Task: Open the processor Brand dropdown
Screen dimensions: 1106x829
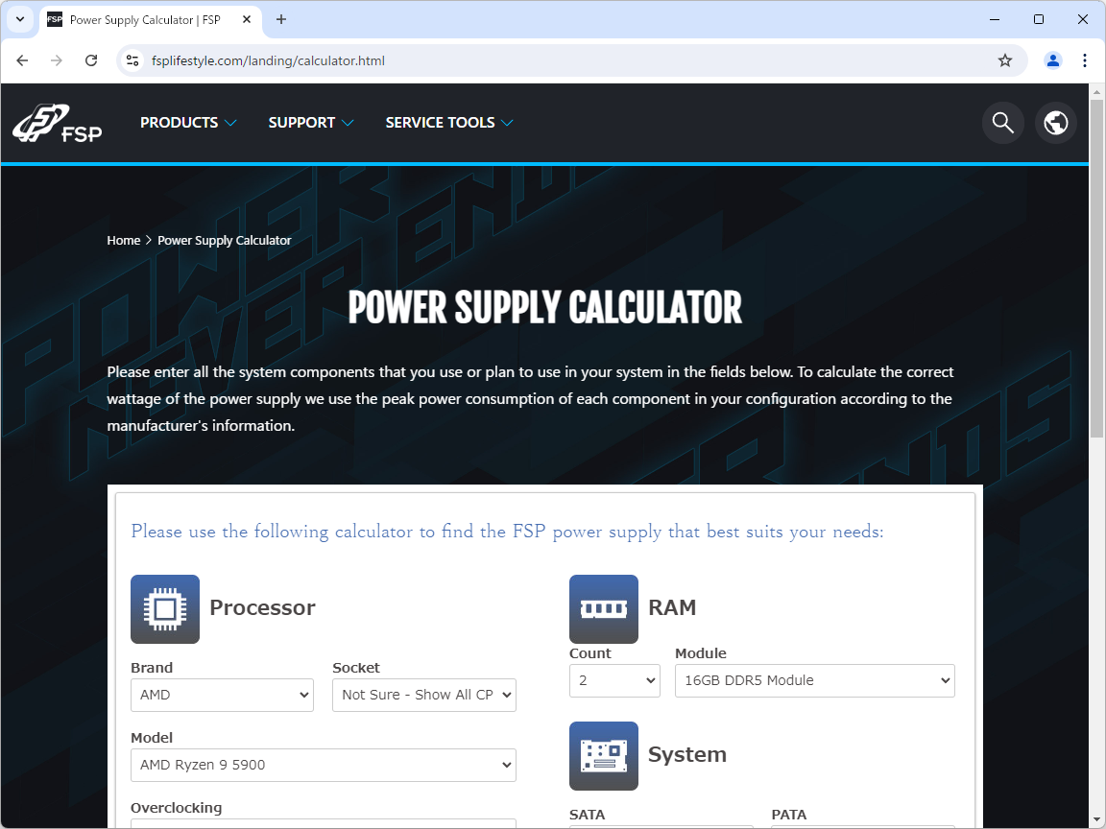Action: click(x=222, y=695)
